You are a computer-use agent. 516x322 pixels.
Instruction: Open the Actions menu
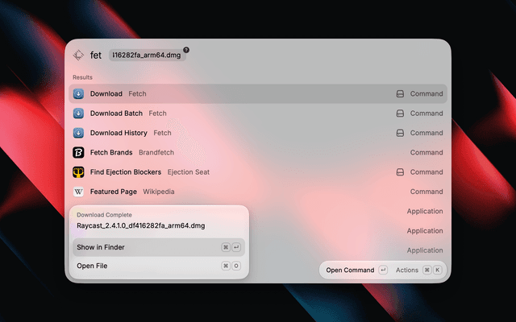pyautogui.click(x=418, y=270)
